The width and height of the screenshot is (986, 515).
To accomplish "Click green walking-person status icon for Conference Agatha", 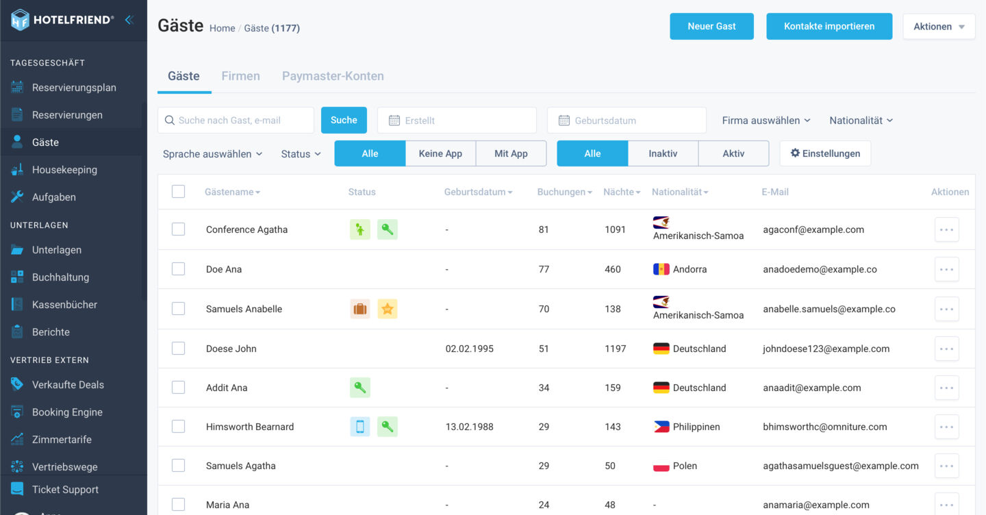I will coord(360,229).
